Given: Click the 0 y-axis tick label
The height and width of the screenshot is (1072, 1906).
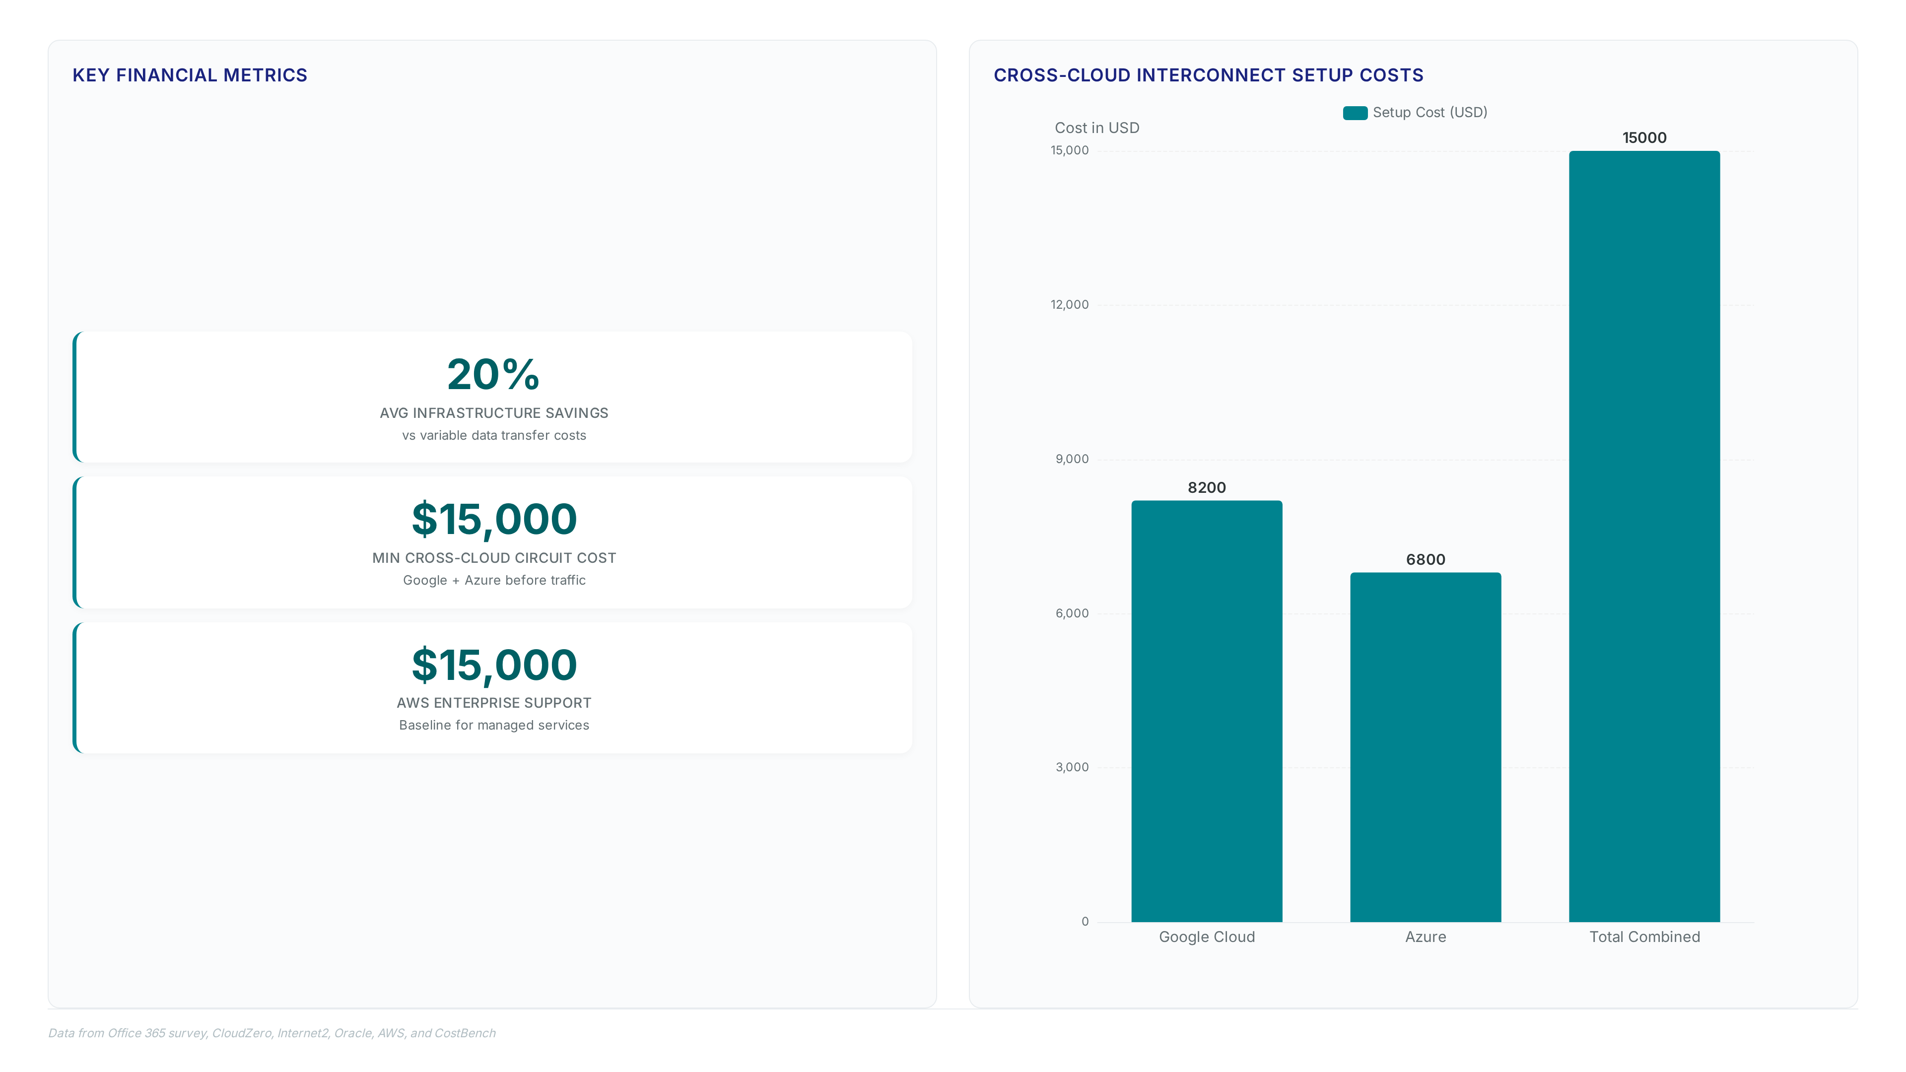Looking at the screenshot, I should tap(1085, 922).
